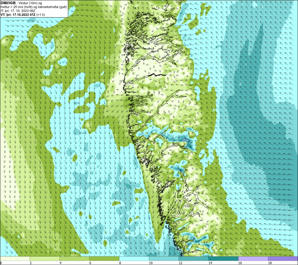298x265 pixels.
Task: Click the legend value label '18'
Action: pos(270,263)
